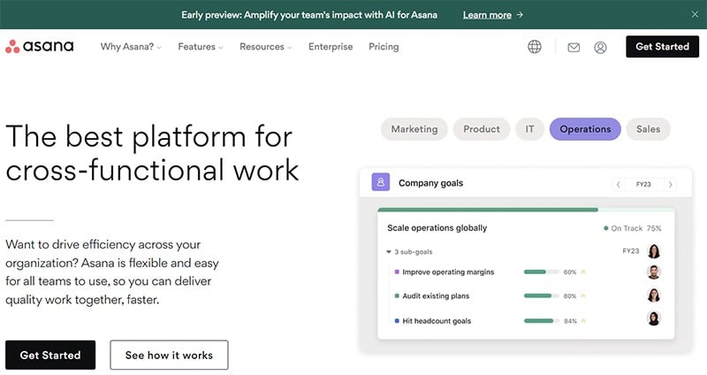
Task: Select the Sales tab
Action: (x=648, y=129)
